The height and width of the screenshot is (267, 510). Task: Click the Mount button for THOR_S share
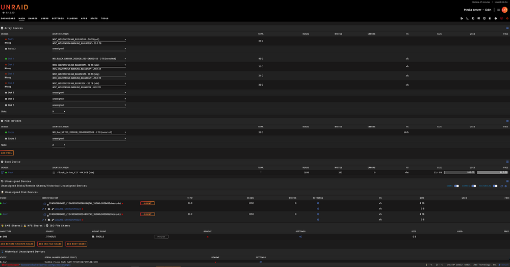(161, 237)
